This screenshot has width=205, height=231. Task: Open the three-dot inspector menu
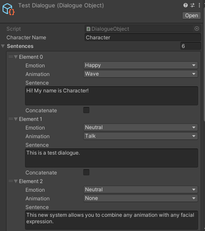point(199,5)
